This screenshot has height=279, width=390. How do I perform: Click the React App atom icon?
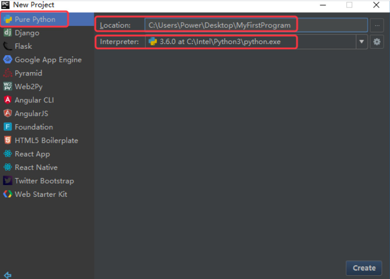click(7, 154)
